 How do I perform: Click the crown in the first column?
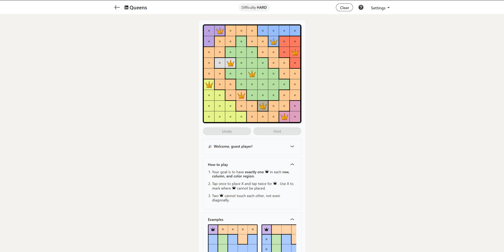(x=209, y=84)
